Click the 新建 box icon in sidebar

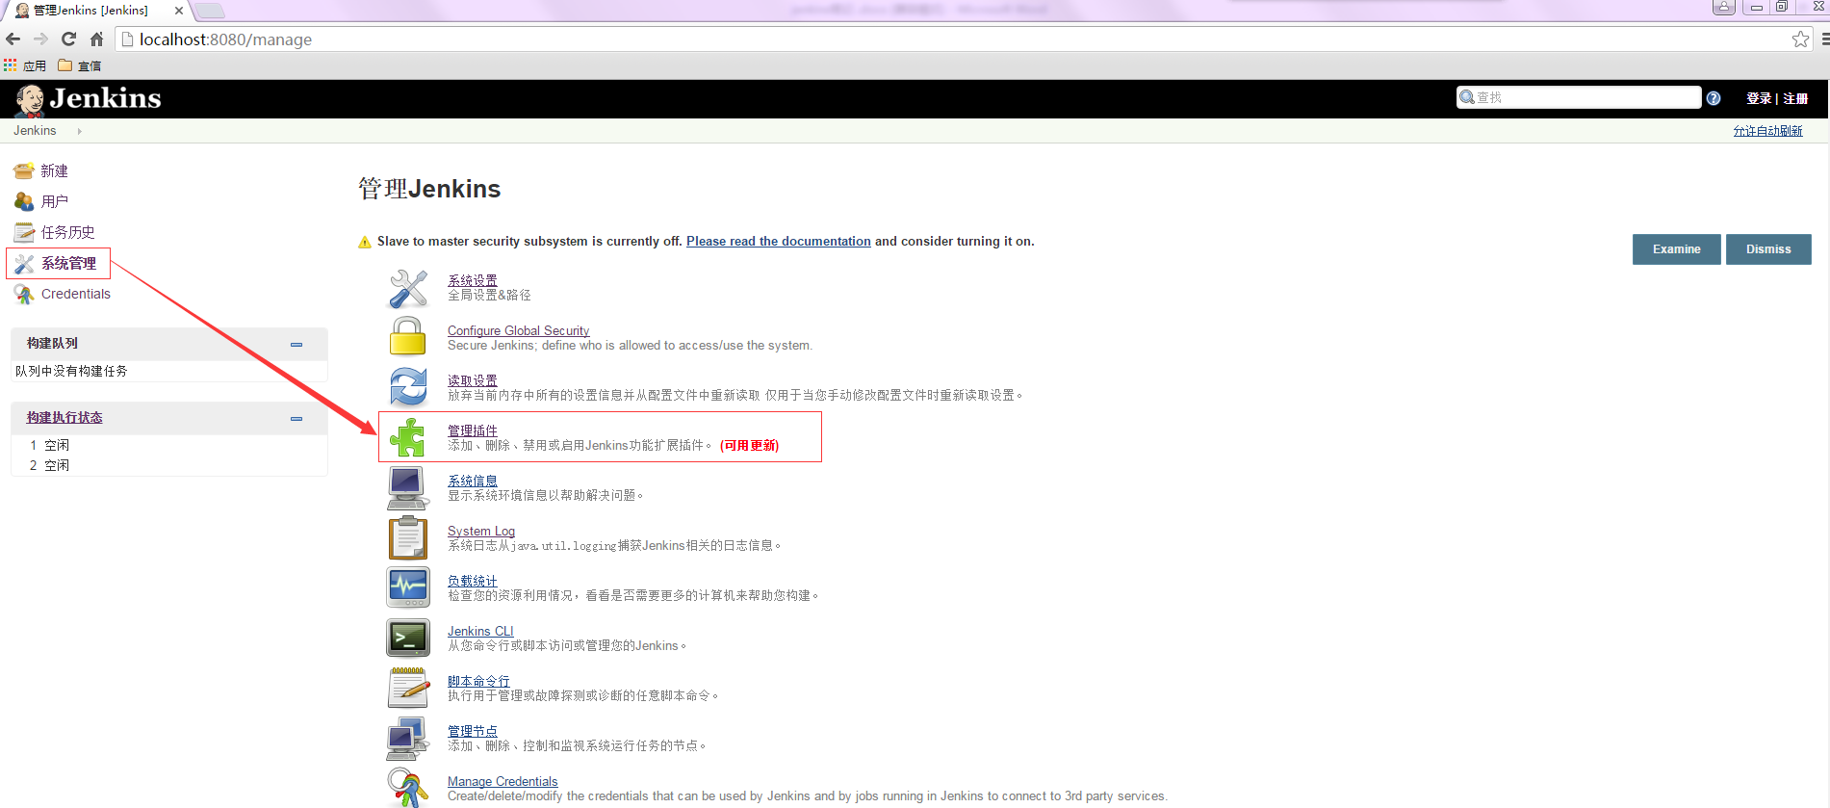click(24, 171)
